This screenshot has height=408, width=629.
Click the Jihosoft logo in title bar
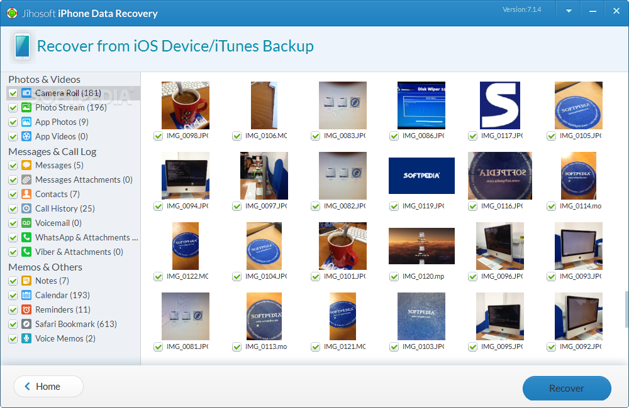[x=12, y=13]
